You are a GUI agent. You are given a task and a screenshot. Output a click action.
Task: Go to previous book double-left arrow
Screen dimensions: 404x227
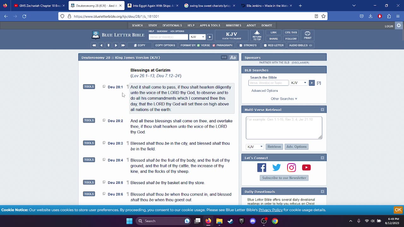pyautogui.click(x=94, y=45)
